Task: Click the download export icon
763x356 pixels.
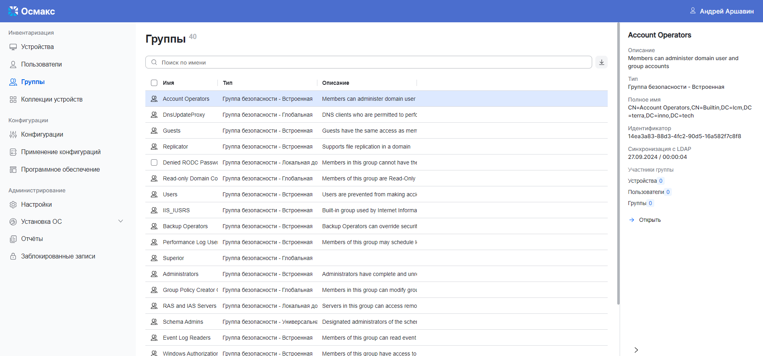Action: 601,63
